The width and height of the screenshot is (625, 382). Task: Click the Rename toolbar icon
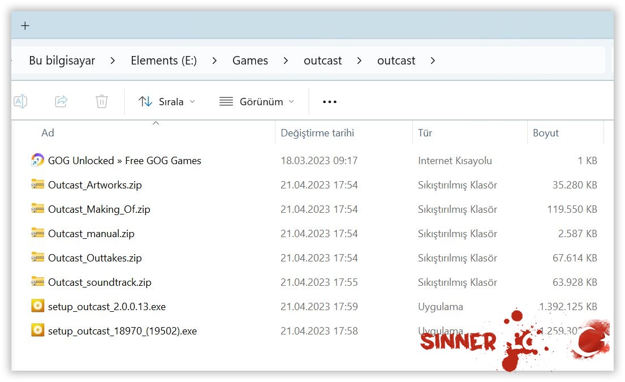21,101
